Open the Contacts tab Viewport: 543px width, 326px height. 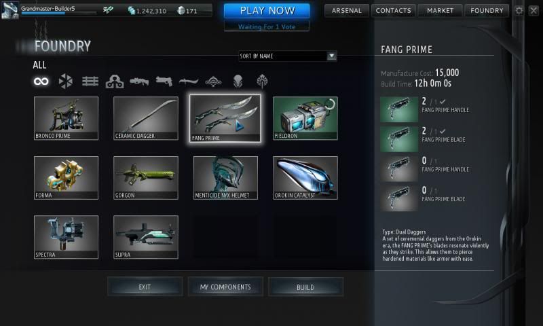pyautogui.click(x=394, y=11)
